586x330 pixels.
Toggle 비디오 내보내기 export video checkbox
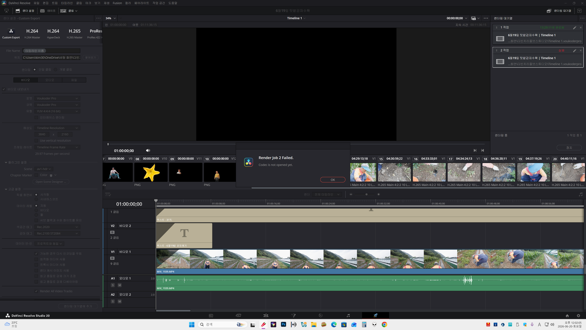(4, 89)
